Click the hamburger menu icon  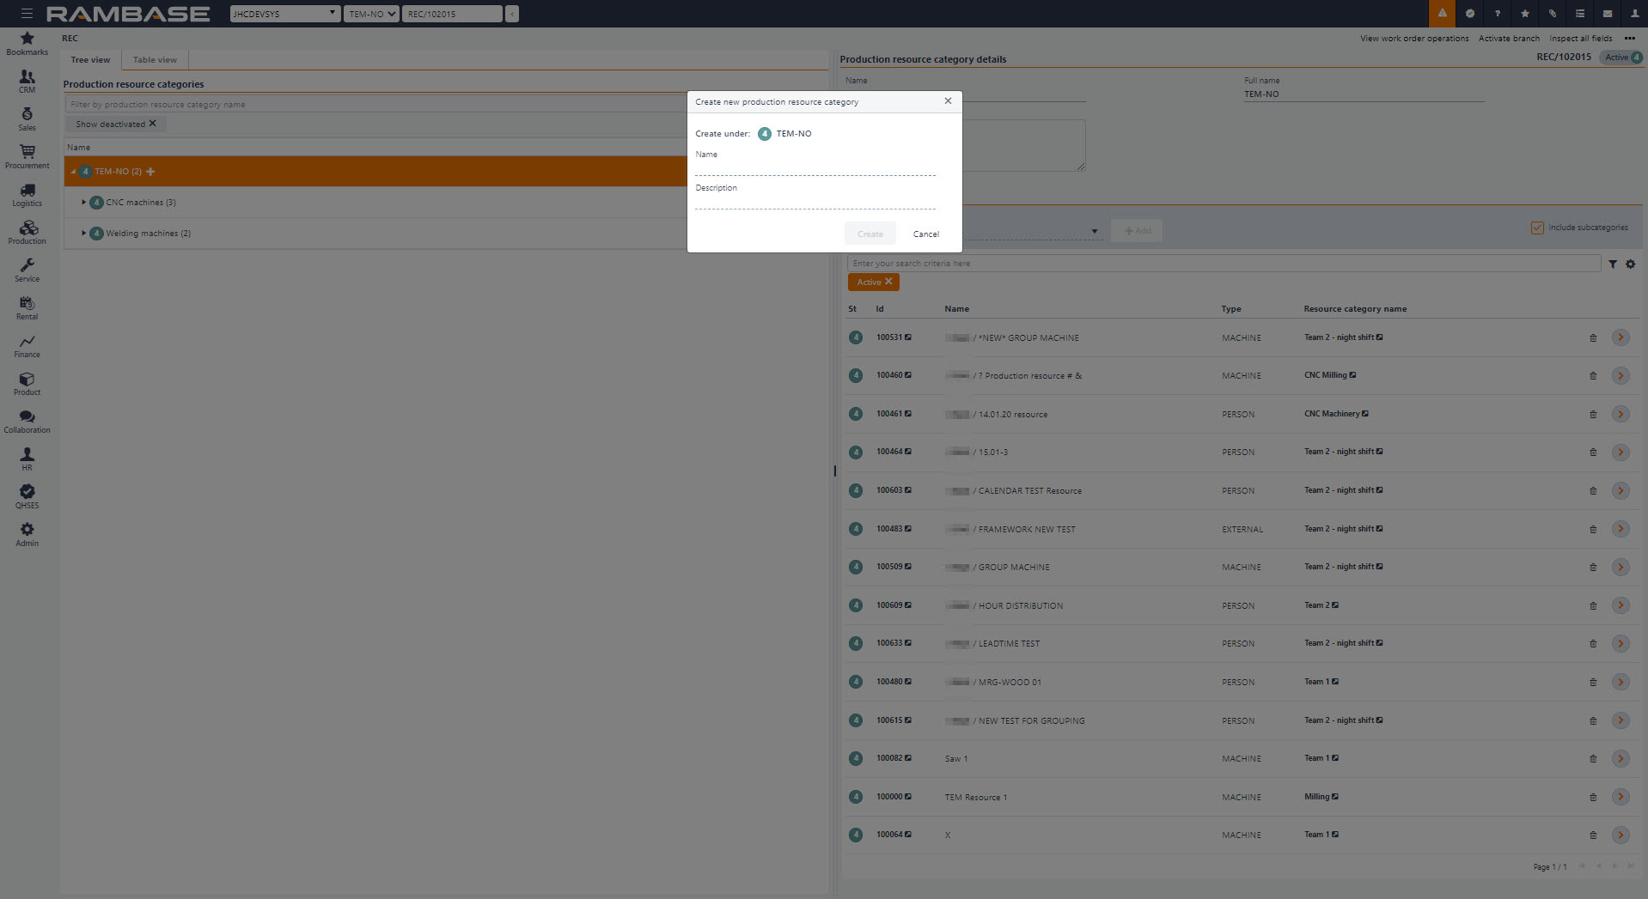coord(27,14)
